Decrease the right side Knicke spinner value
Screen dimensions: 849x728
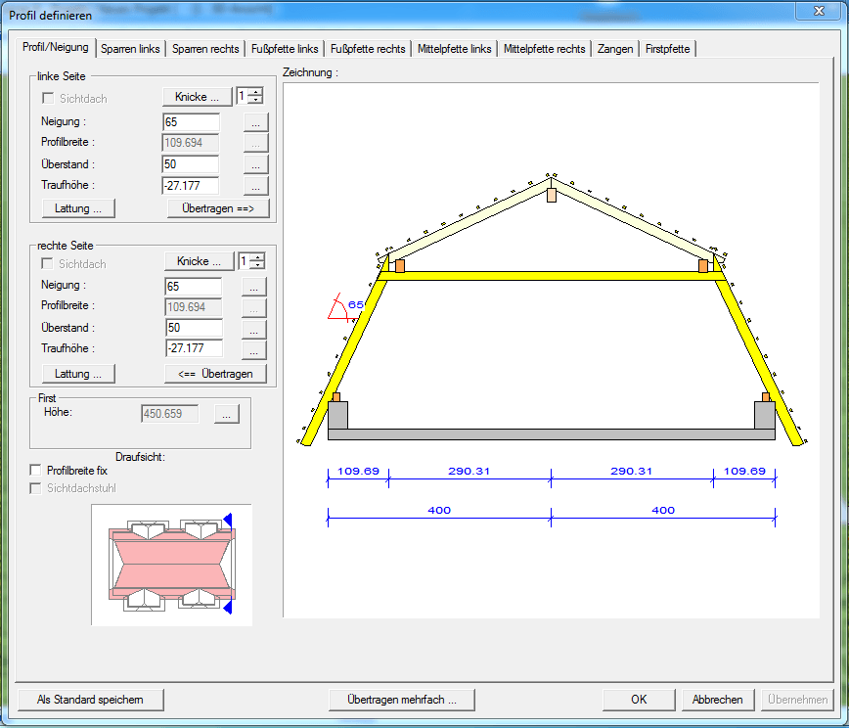pos(257,265)
